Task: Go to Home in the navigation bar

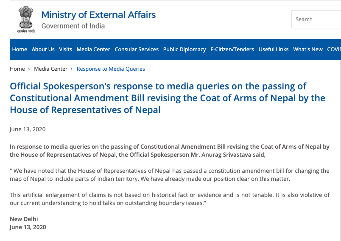Action: coord(20,50)
